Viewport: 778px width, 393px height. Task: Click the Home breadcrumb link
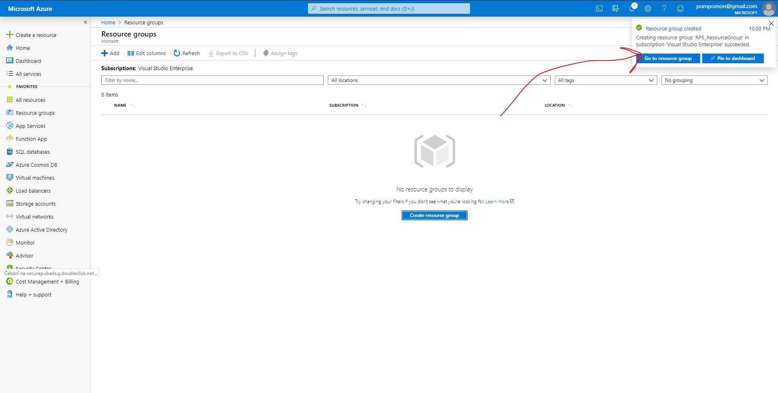pos(108,22)
